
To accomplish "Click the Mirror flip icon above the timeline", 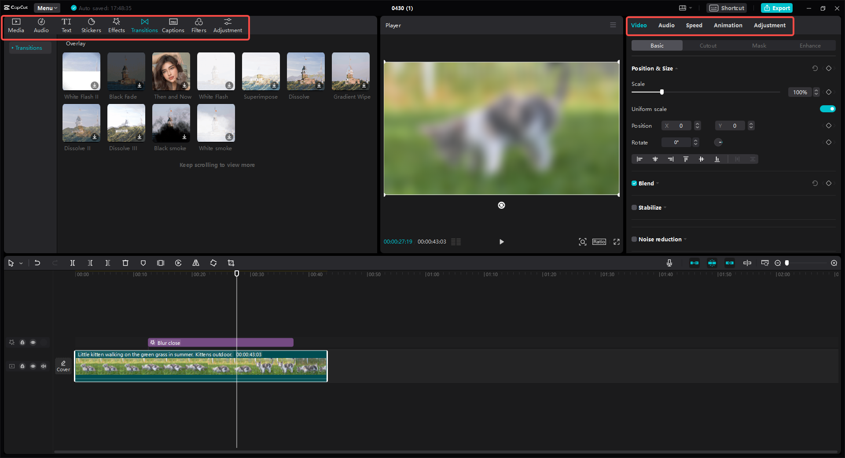I will (x=196, y=263).
